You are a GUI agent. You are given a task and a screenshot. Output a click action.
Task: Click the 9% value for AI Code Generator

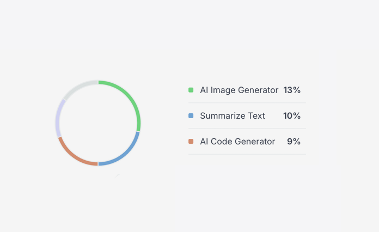pyautogui.click(x=294, y=142)
